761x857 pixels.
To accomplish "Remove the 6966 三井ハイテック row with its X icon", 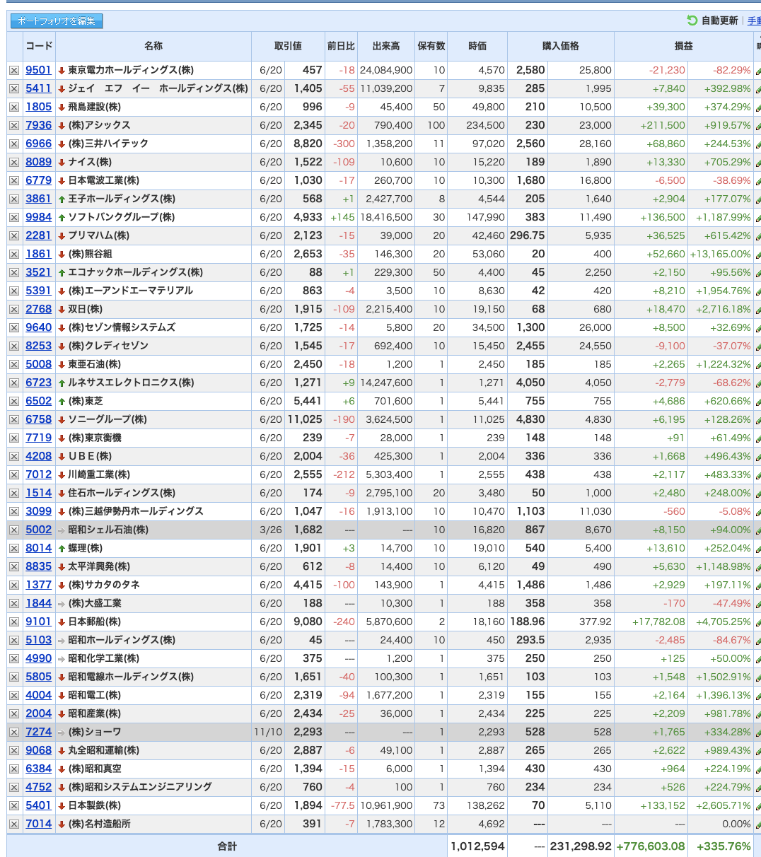I will [x=14, y=144].
